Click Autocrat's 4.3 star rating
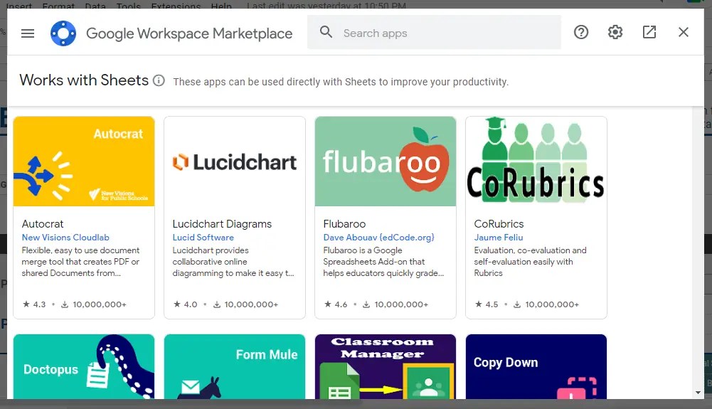 34,304
